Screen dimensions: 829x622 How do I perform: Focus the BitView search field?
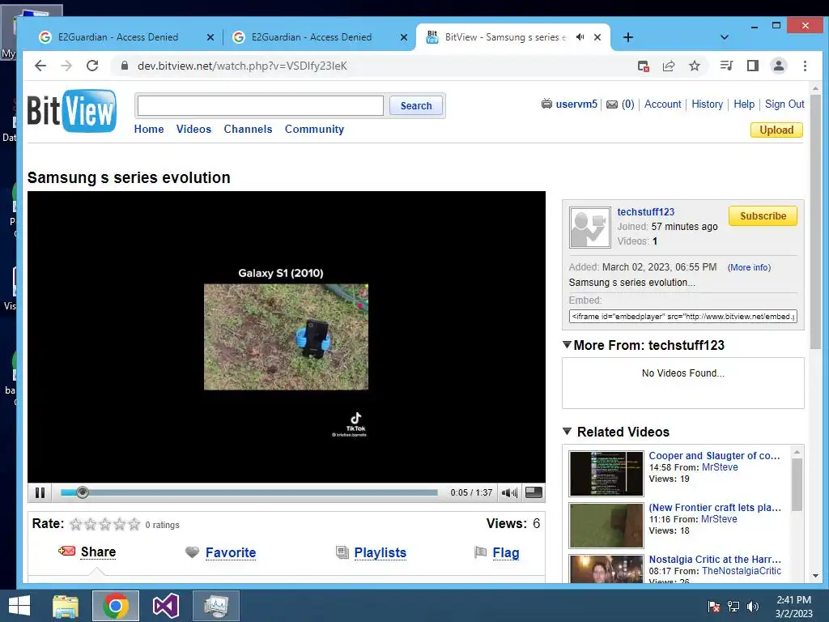260,105
